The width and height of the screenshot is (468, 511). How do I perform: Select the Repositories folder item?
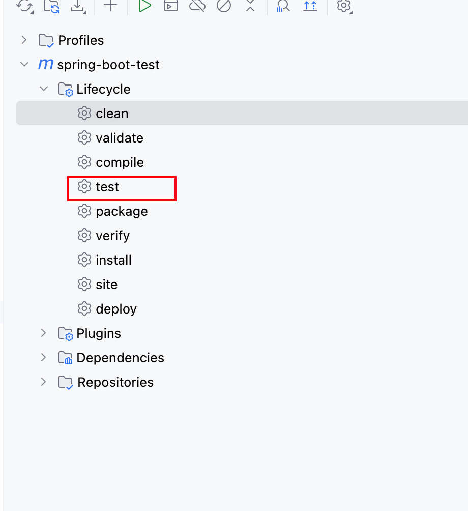point(115,382)
